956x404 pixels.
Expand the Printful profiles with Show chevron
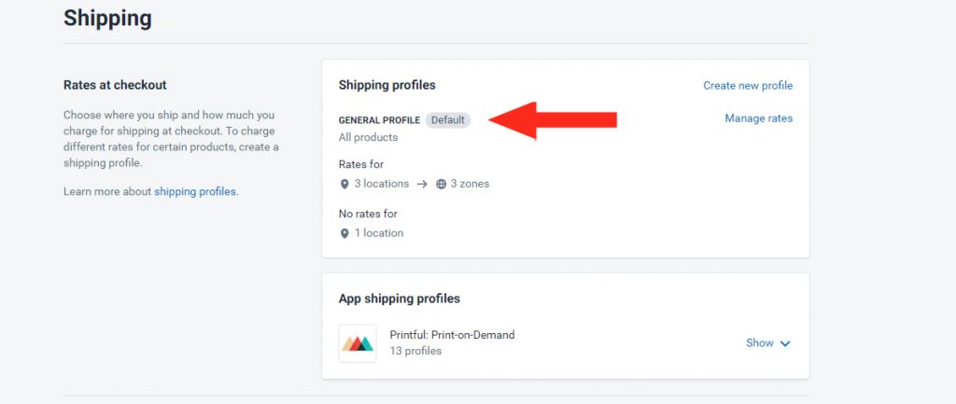tap(785, 343)
